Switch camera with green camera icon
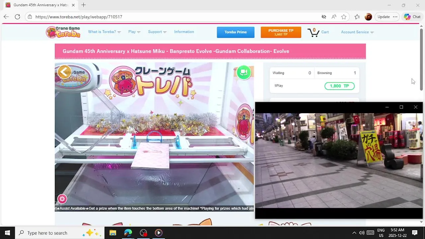The width and height of the screenshot is (425, 239). click(x=244, y=72)
